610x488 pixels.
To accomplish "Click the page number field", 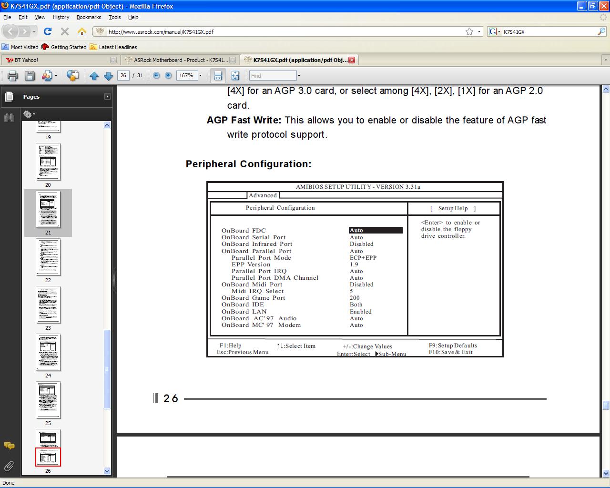I will pyautogui.click(x=123, y=76).
